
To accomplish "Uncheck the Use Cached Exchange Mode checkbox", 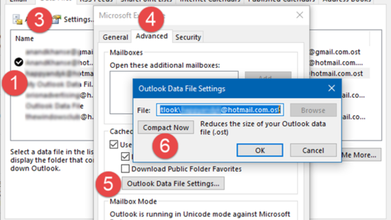I will pyautogui.click(x=114, y=144).
